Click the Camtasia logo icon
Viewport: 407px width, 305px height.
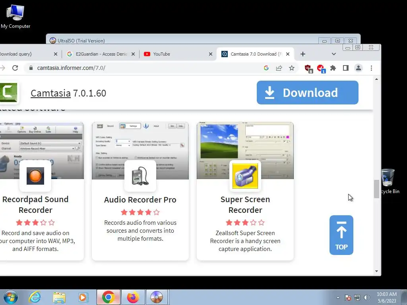(x=9, y=92)
